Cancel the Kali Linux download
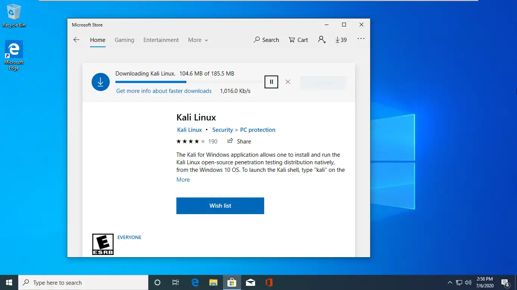Viewport: 517px width, 290px height. click(288, 82)
